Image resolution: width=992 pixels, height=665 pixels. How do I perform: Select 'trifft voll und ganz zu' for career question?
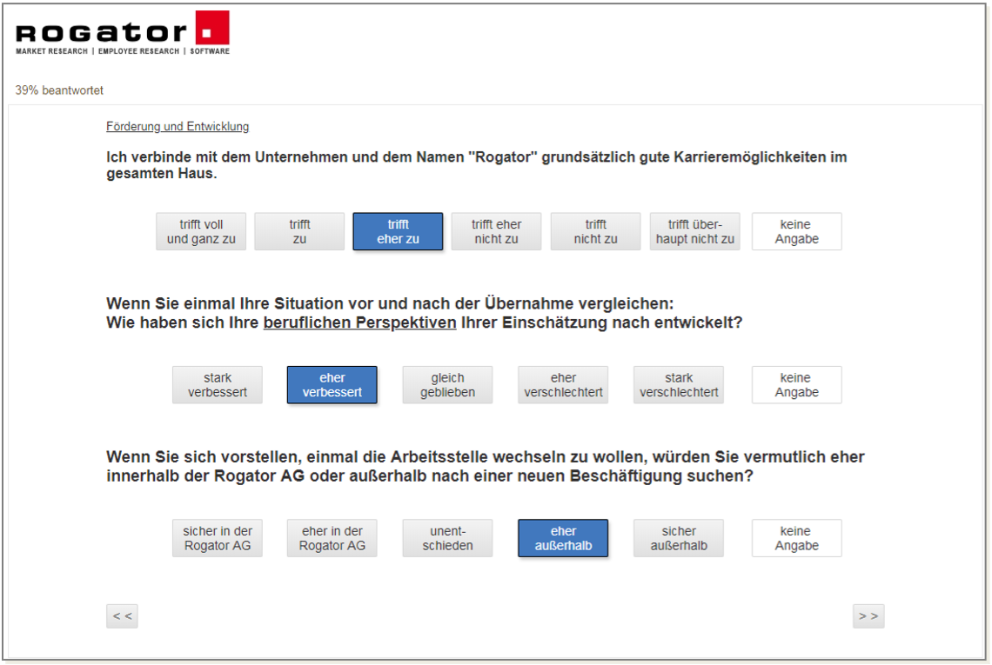[201, 232]
